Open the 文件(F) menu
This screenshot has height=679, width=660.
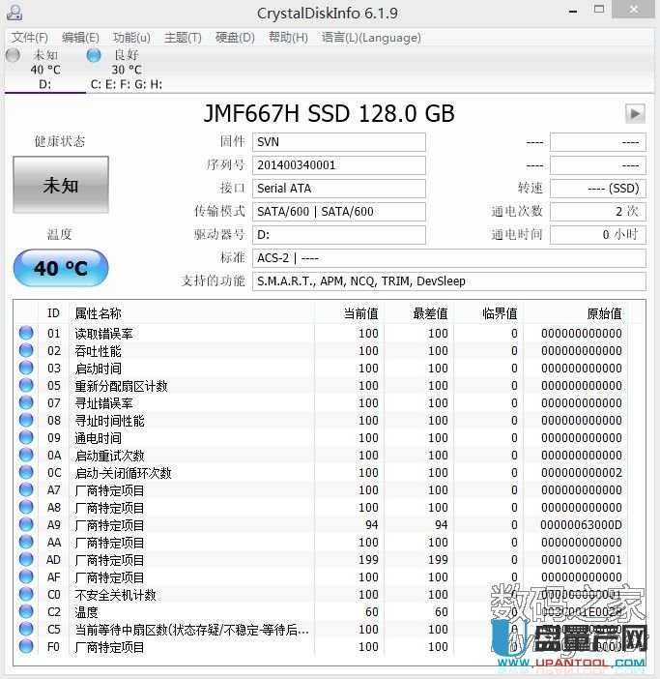point(30,38)
